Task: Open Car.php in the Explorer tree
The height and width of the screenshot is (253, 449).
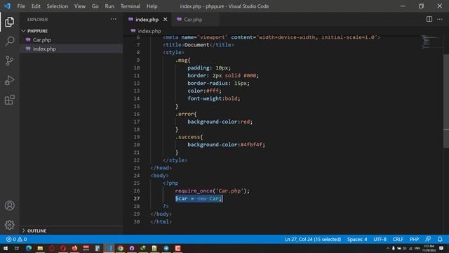Action: coord(42,40)
